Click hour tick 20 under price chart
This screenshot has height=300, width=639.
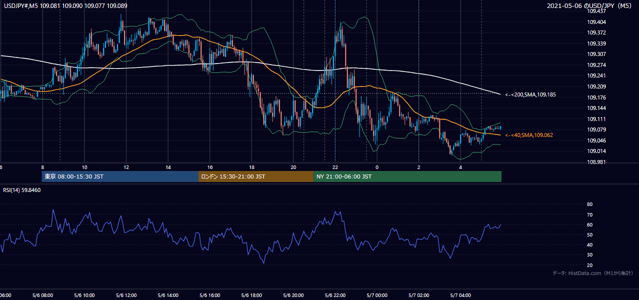(293, 167)
